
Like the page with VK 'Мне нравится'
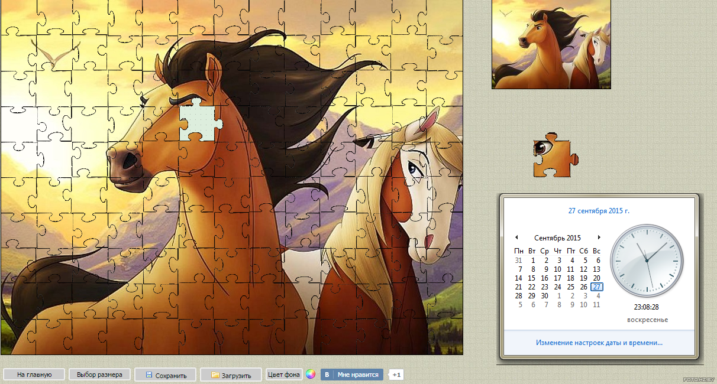tap(352, 375)
